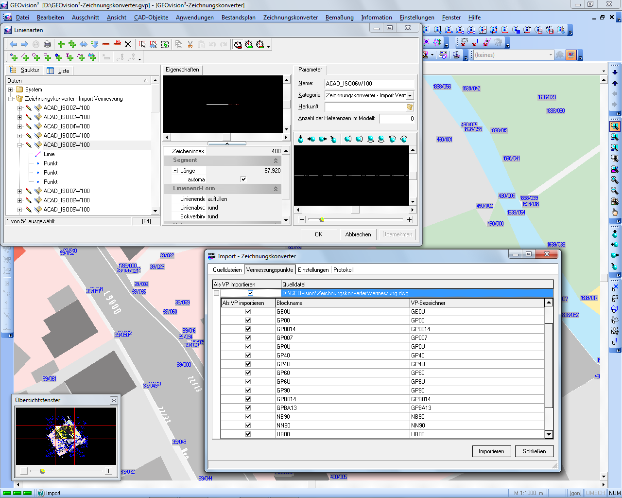Uncheck the NB90 import checkbox

pyautogui.click(x=248, y=417)
